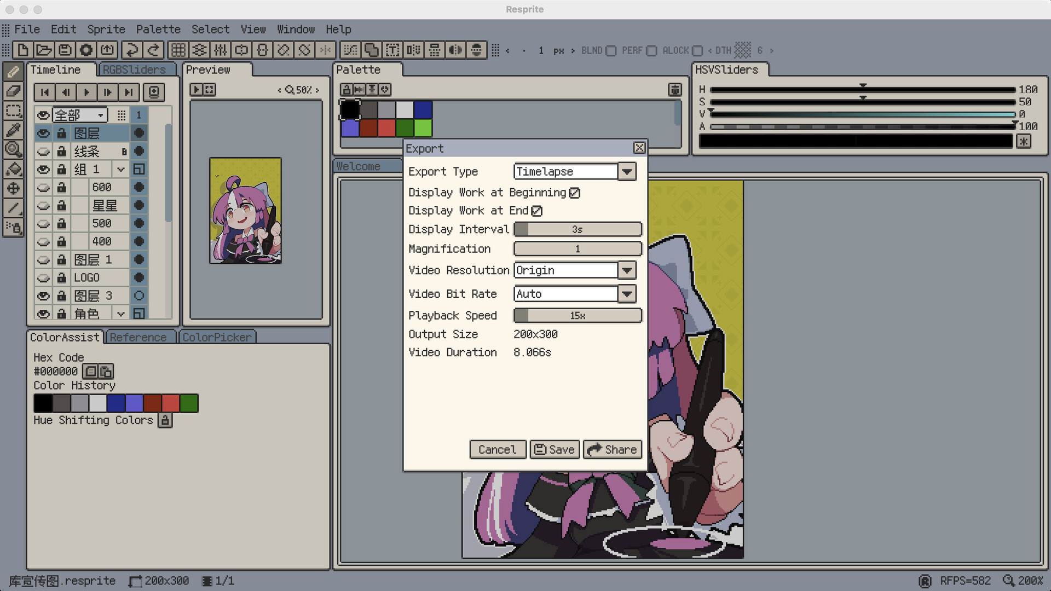Screen dimensions: 1051x591
Task: Show the hidden LOGO layer
Action: pos(43,278)
